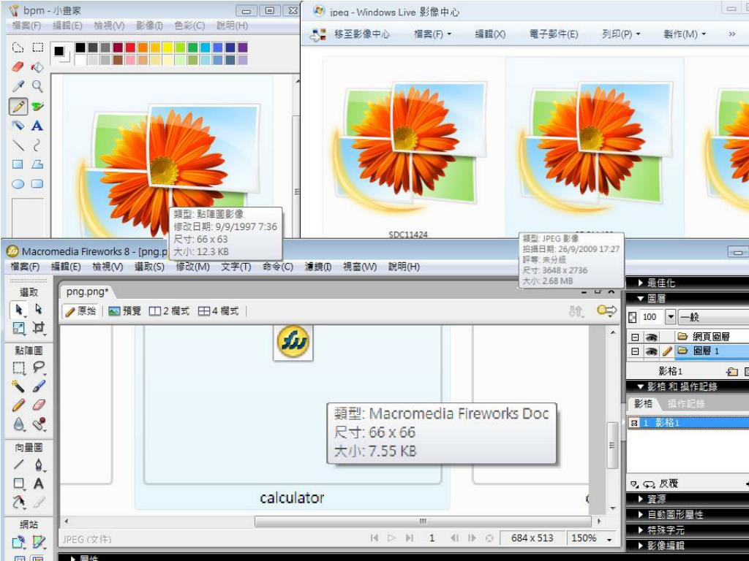Viewport: 749px width, 561px height.
Task: Pick the yellow color swatch in Paint palette
Action: [168, 47]
